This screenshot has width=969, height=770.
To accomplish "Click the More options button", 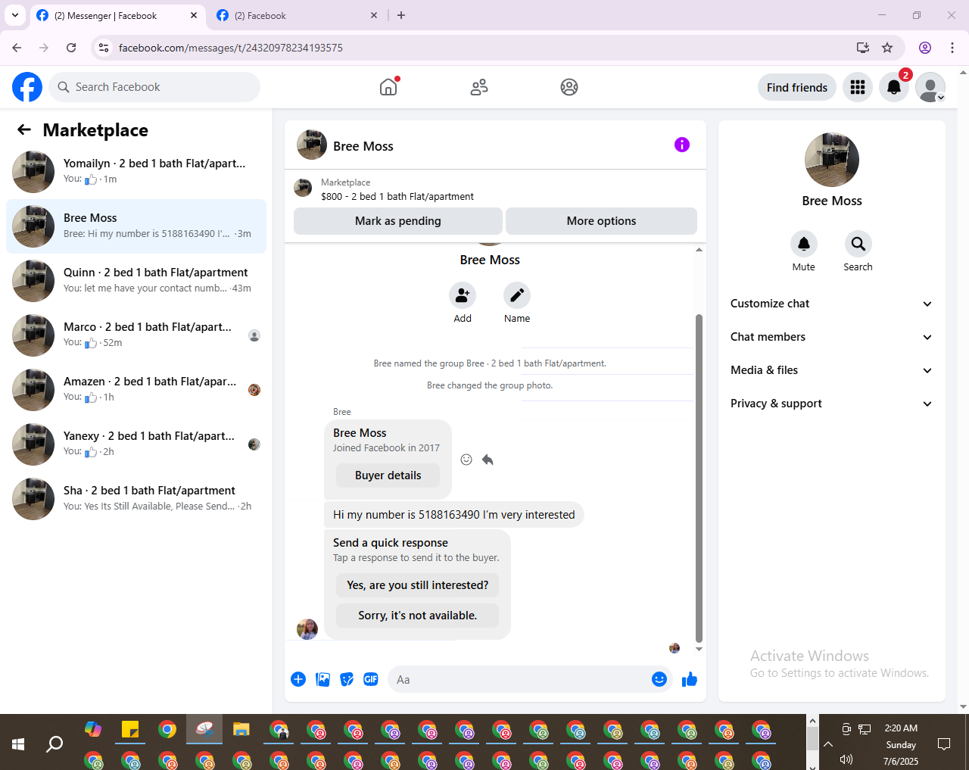I will (x=601, y=221).
